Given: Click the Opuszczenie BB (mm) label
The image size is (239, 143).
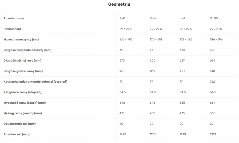Looking at the screenshot, I should pyautogui.click(x=19, y=124).
